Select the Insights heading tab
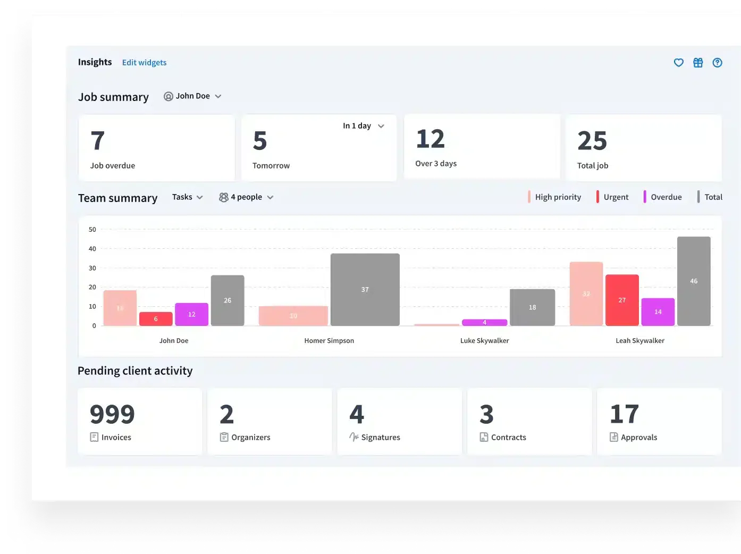 [95, 62]
